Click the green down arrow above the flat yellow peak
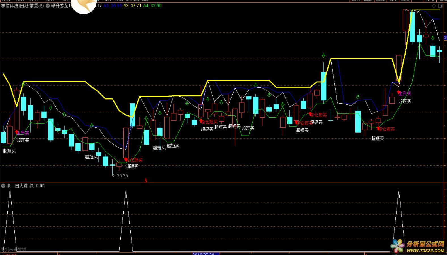Viewport: 447px width, 255px height. click(323, 56)
